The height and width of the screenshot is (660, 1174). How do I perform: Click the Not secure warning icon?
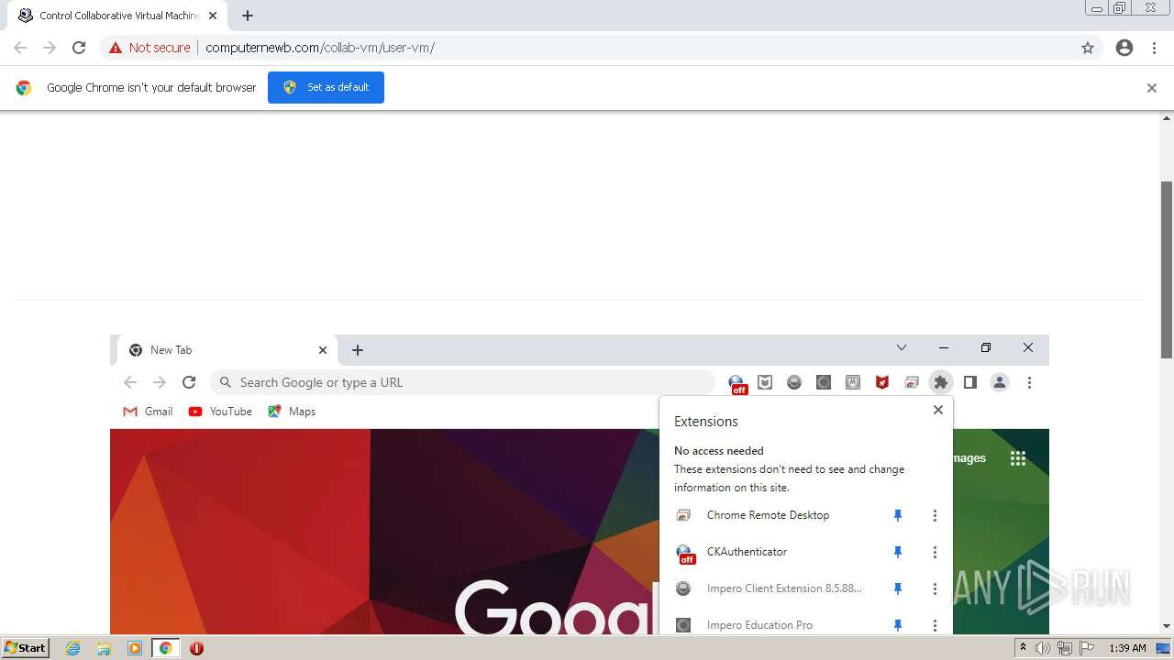tap(116, 48)
